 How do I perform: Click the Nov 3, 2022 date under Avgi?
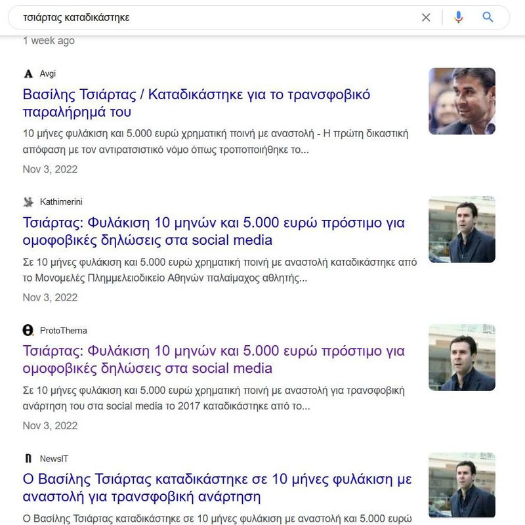pos(50,169)
